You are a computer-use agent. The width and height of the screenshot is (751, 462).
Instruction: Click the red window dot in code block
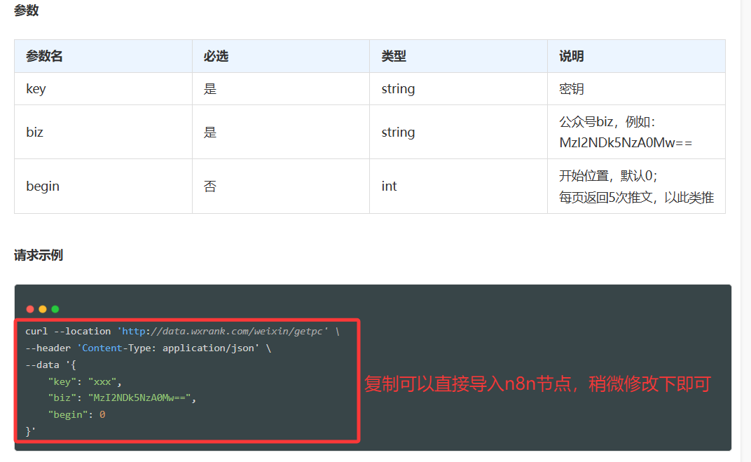point(29,308)
